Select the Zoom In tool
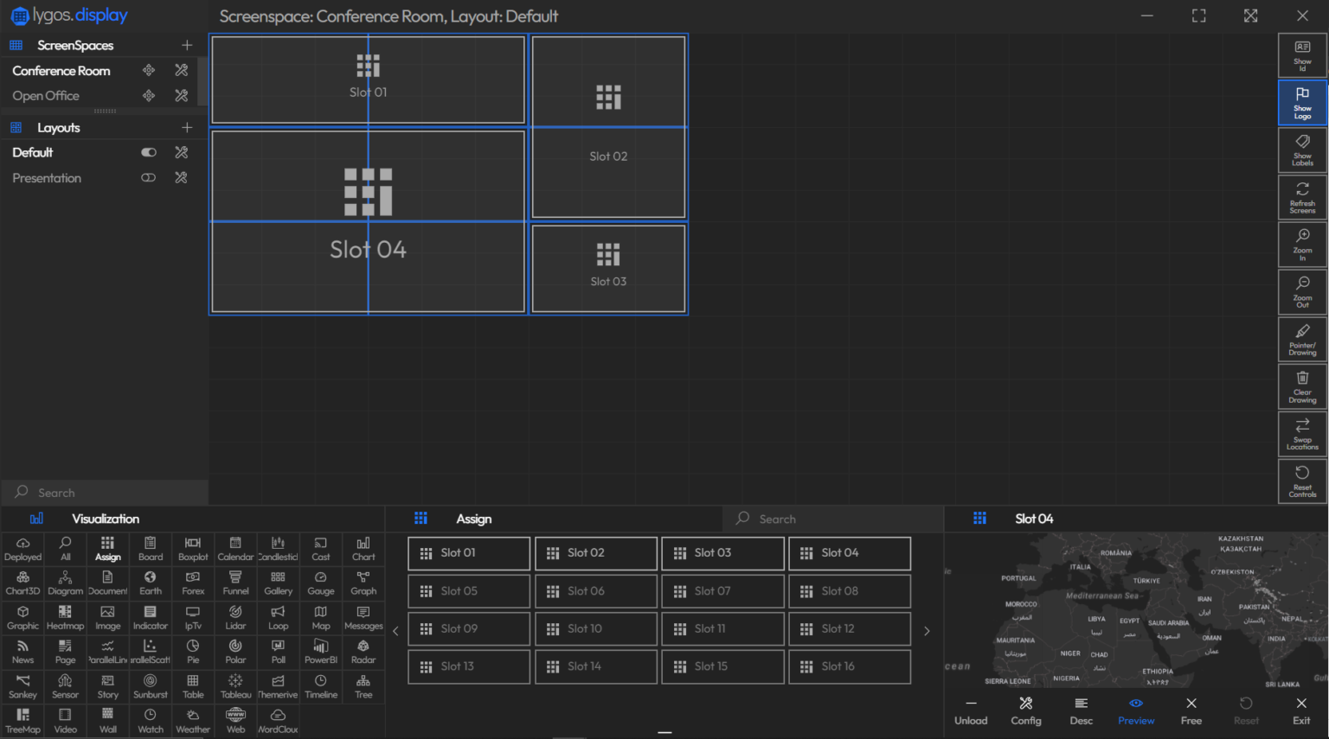1329x739 pixels. 1302,243
